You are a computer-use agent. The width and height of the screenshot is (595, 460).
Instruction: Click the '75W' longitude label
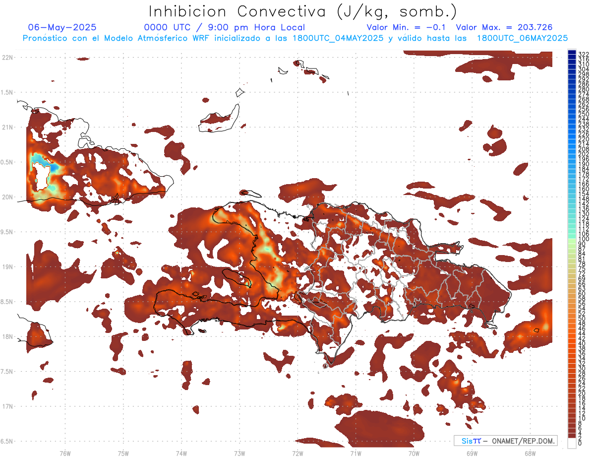pyautogui.click(x=123, y=453)
